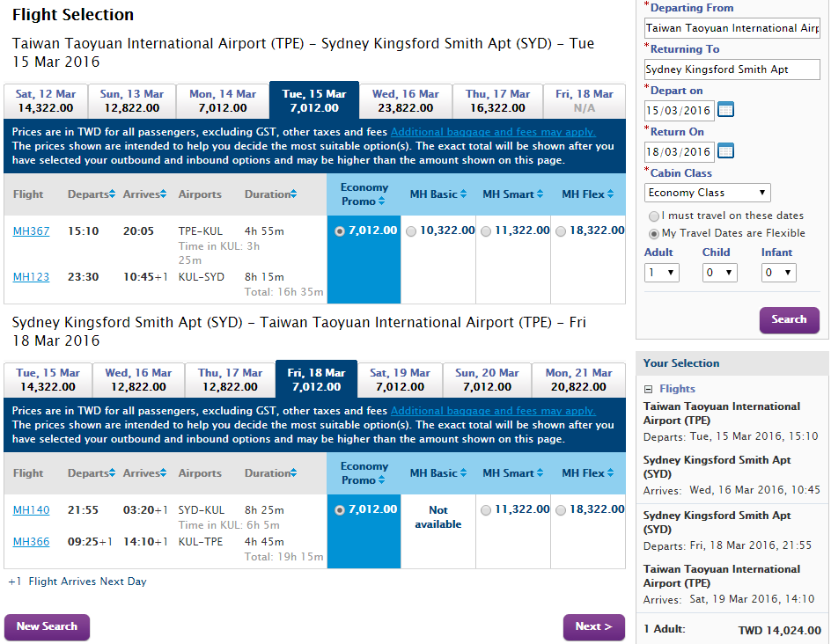Select outbound MH Basic 10,322.00 fare
831x644 pixels.
pyautogui.click(x=412, y=231)
